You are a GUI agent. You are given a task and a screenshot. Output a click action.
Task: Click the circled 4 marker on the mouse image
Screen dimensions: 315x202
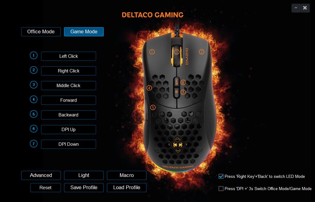point(149,88)
